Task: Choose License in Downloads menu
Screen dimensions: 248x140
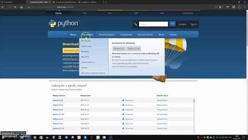Action: tap(94, 68)
